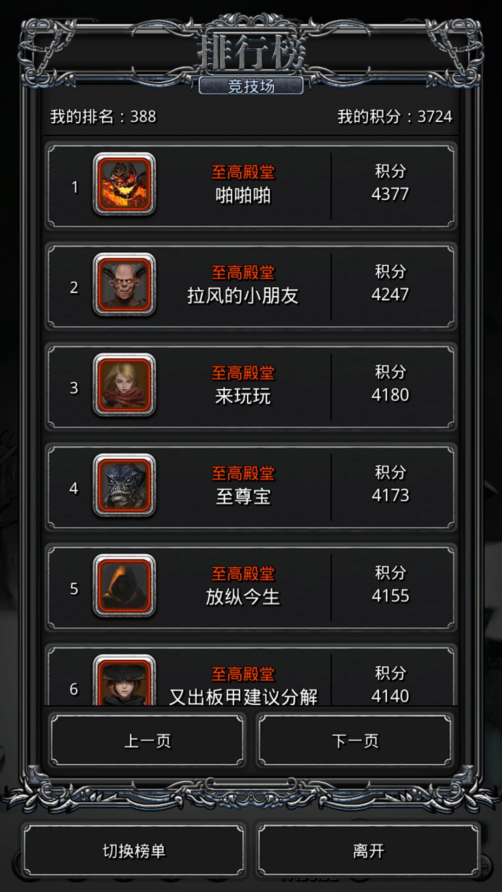
Task: Open player 拉风的小朋友 entry
Action: pyautogui.click(x=243, y=296)
